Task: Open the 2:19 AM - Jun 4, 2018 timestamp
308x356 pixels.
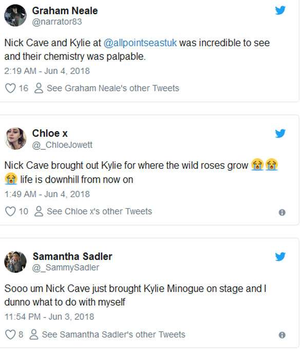Action: (47, 71)
